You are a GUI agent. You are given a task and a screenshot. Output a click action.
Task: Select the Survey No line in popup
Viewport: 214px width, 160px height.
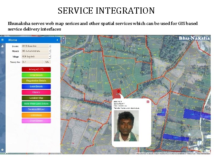tap(119, 104)
